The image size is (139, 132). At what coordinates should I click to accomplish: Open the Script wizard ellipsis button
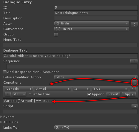(135, 106)
